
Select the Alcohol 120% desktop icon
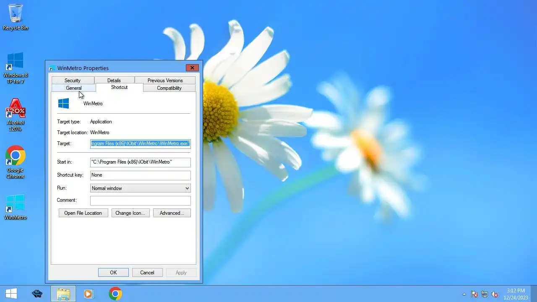tap(16, 115)
